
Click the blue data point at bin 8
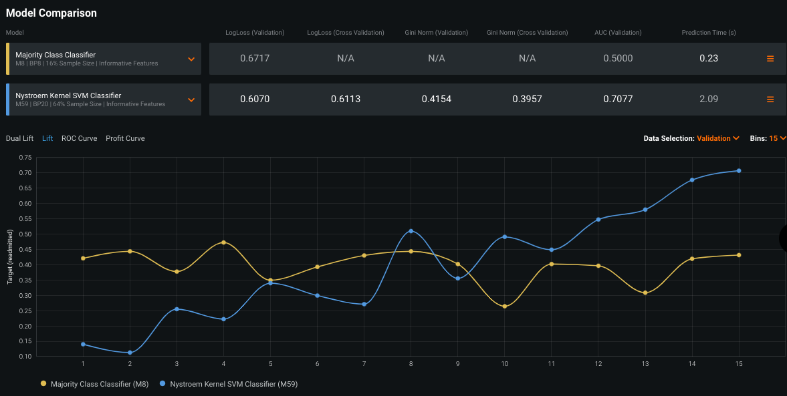(x=411, y=231)
